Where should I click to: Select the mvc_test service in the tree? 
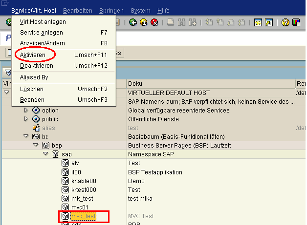pos(84,216)
